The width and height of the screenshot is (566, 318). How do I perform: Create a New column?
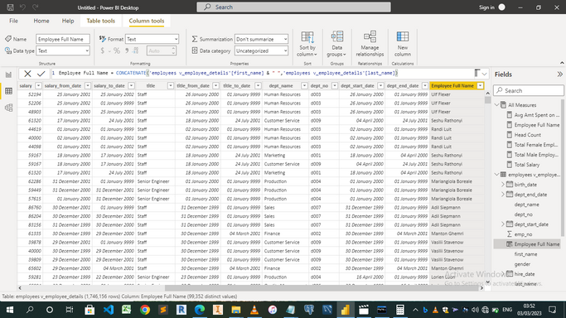(x=403, y=44)
